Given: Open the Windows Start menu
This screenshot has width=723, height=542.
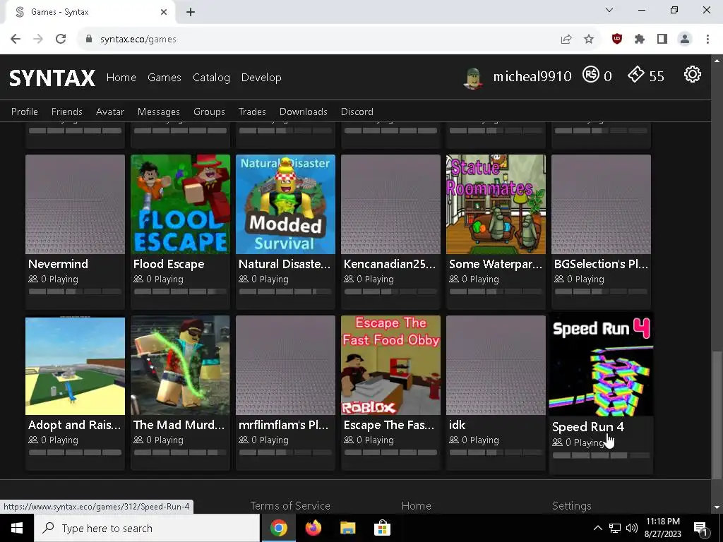Looking at the screenshot, I should 17,528.
